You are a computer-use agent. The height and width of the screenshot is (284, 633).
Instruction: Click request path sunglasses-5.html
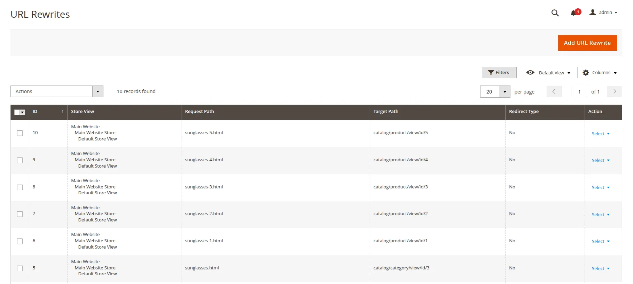click(204, 133)
